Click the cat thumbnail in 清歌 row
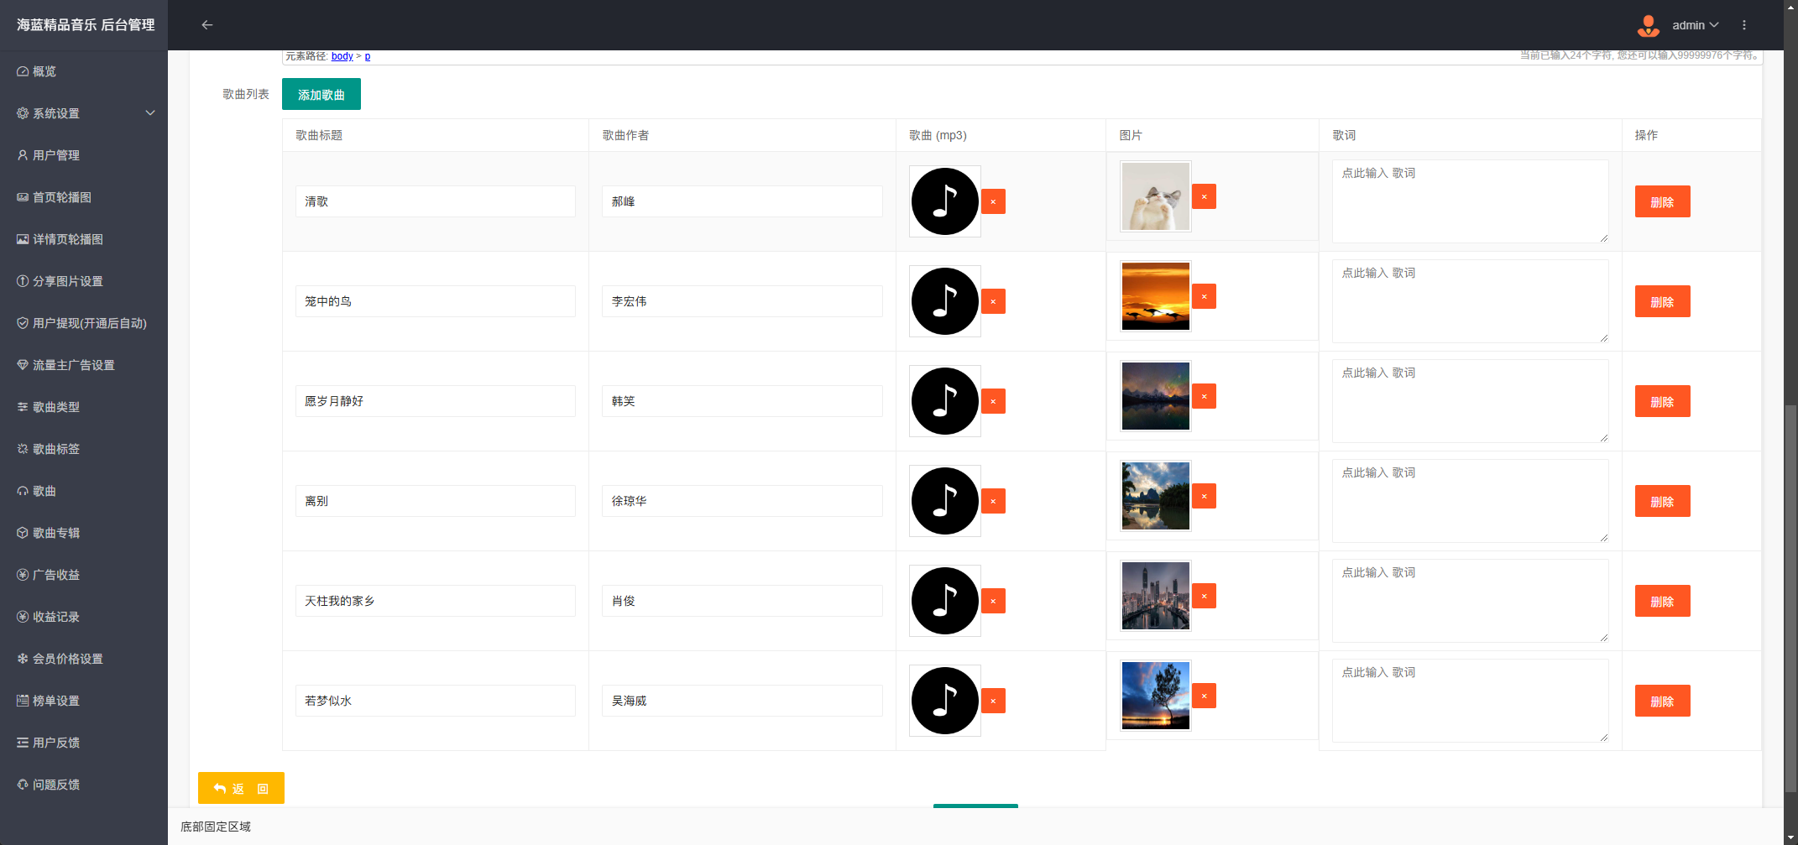The height and width of the screenshot is (845, 1798). pyautogui.click(x=1156, y=196)
